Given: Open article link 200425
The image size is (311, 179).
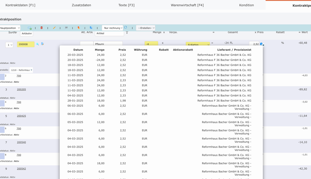Looking at the screenshot, I should pyautogui.click(x=21, y=116).
